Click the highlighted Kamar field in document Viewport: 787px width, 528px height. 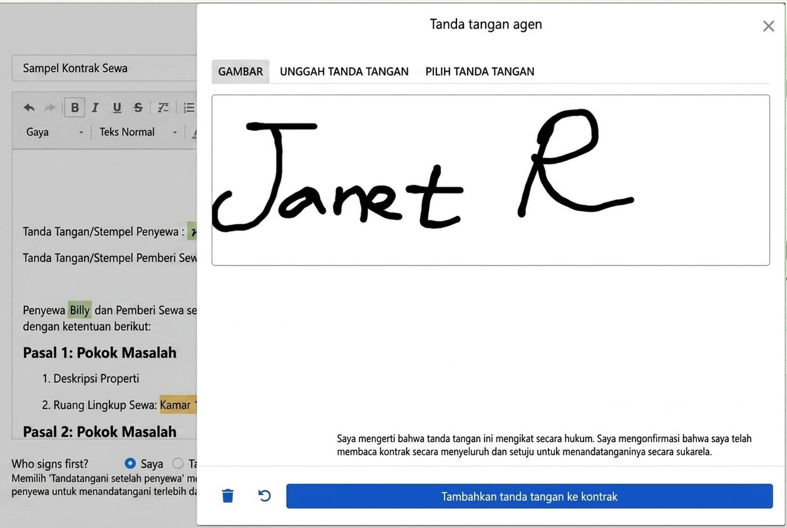click(x=178, y=405)
